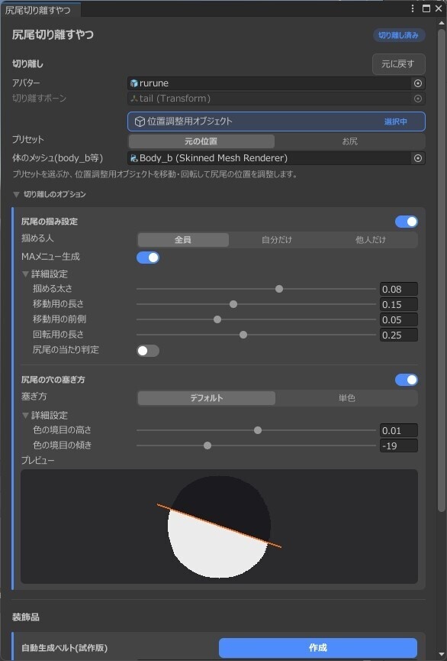Click the 掴める太さ slider handle
The image size is (447, 661).
[279, 289]
